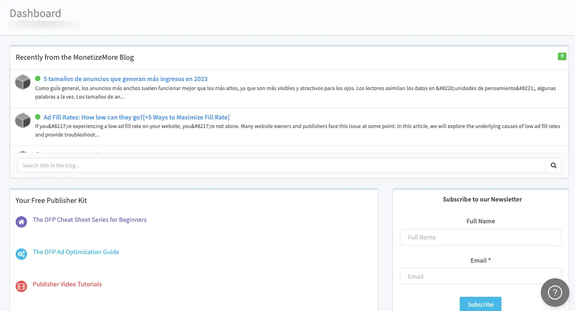The height and width of the screenshot is (311, 575).
Task: Open the Publisher Video Tutorials link
Action: point(67,284)
